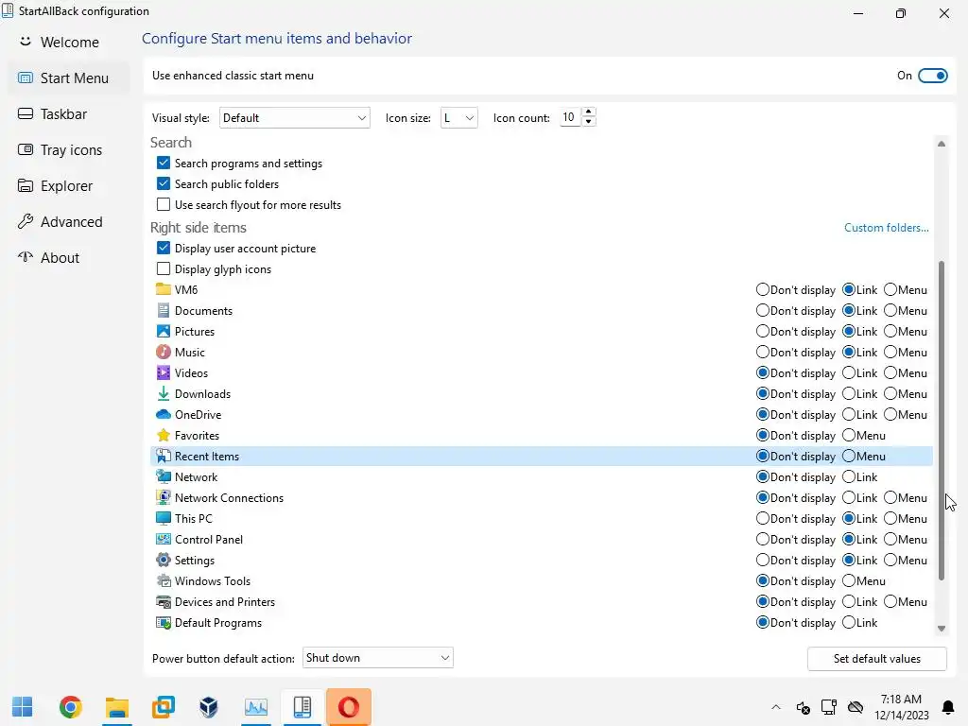Open Chrome from the taskbar

click(70, 707)
